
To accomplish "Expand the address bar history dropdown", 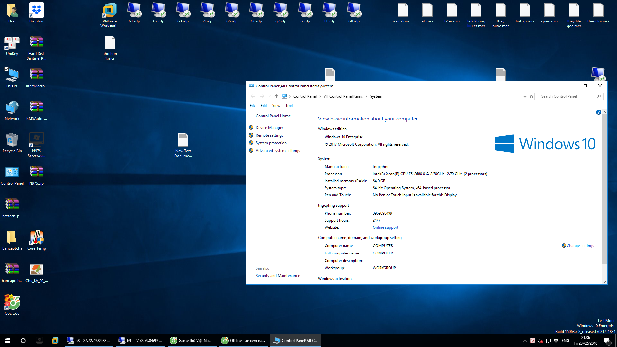I will click(x=525, y=96).
